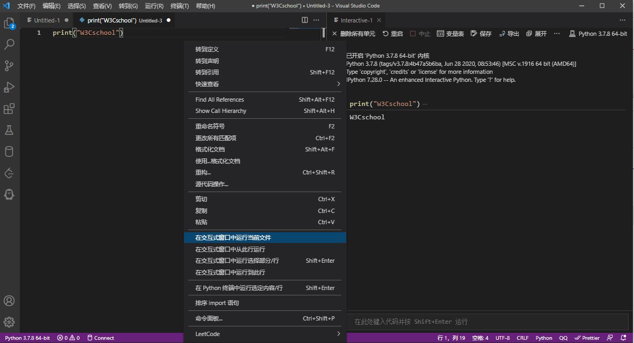Change end of line CRLF
634x343 pixels.
point(522,338)
